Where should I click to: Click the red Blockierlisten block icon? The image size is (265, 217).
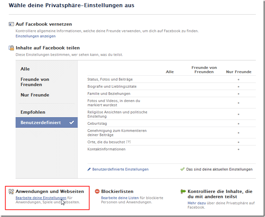tap(97, 191)
